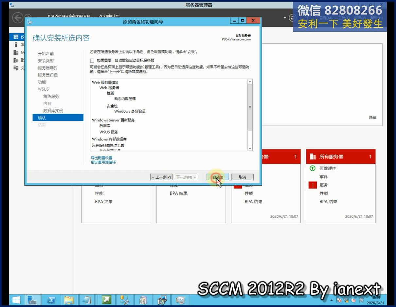Open file and storage services sidebar icon
This screenshot has width=396, height=307.
click(16, 68)
